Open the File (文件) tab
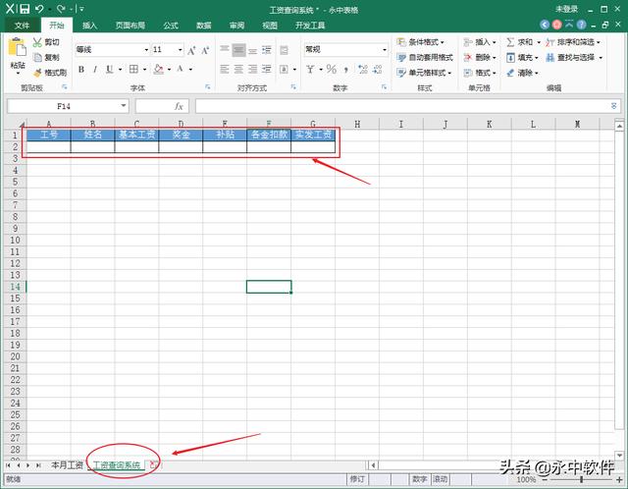This screenshot has width=628, height=489. coord(22,26)
